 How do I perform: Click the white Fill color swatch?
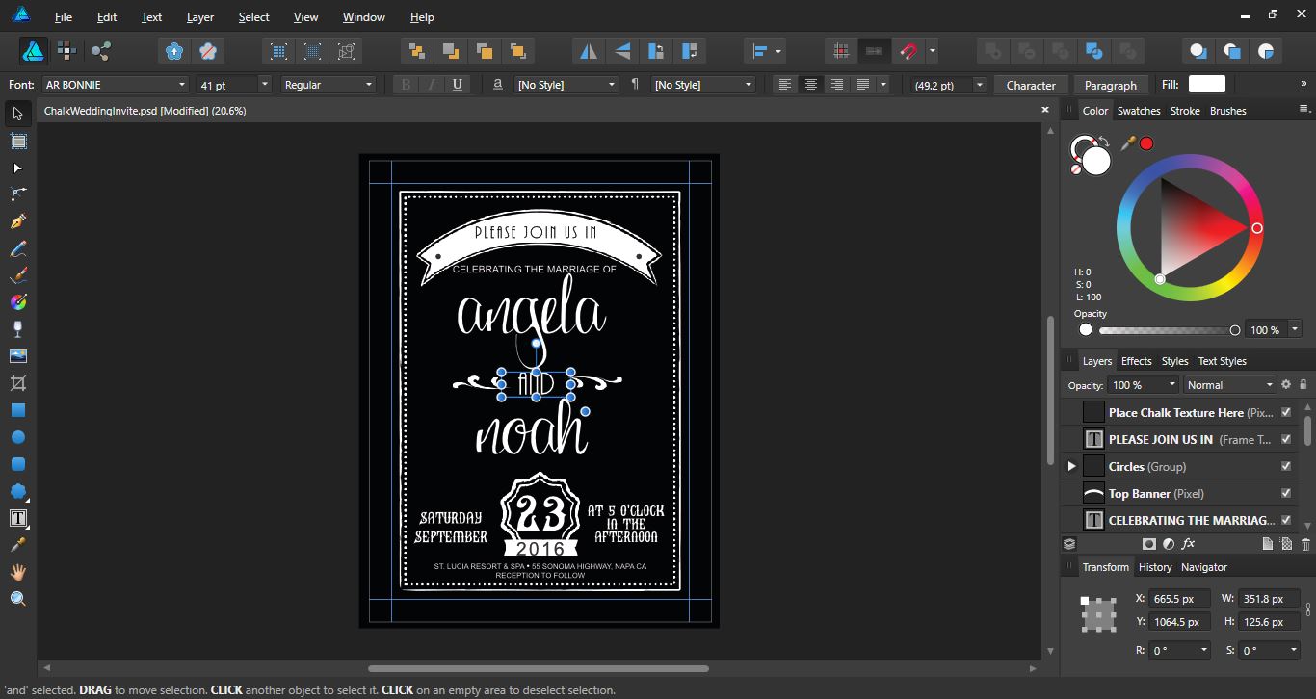coord(1206,85)
